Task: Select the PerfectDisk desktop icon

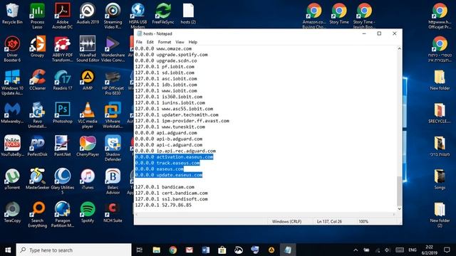Action: tap(37, 146)
